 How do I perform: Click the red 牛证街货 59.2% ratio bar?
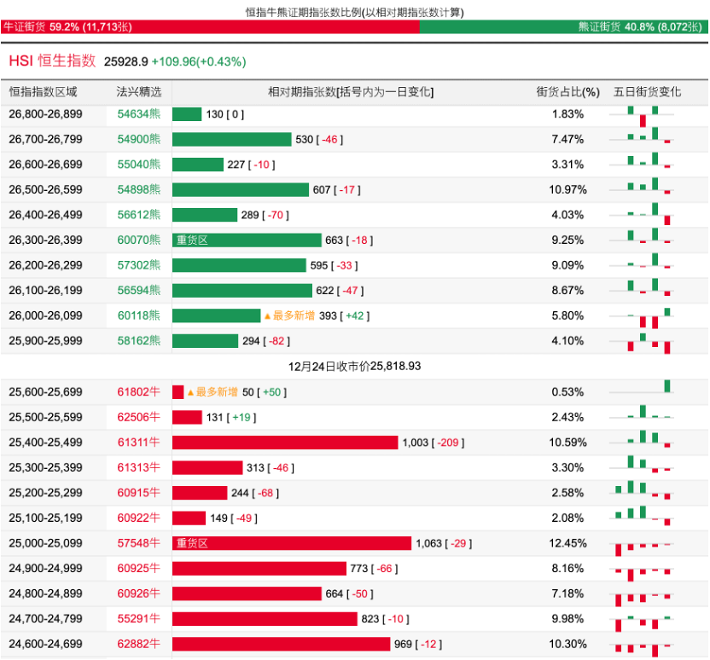(209, 27)
